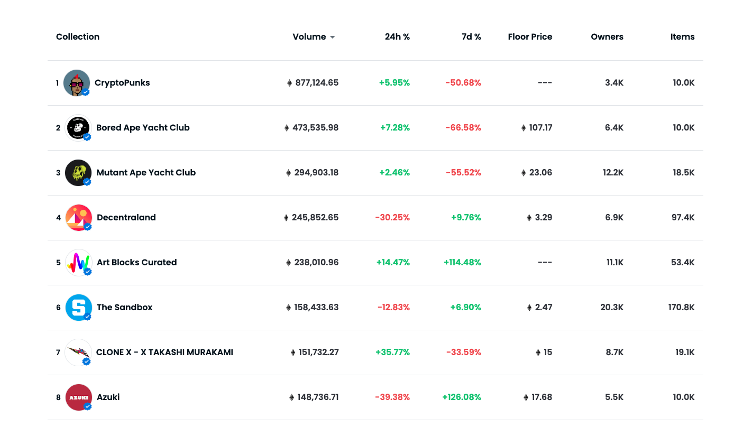743x427 pixels.
Task: Click the 8.7K owners value
Action: 614,352
